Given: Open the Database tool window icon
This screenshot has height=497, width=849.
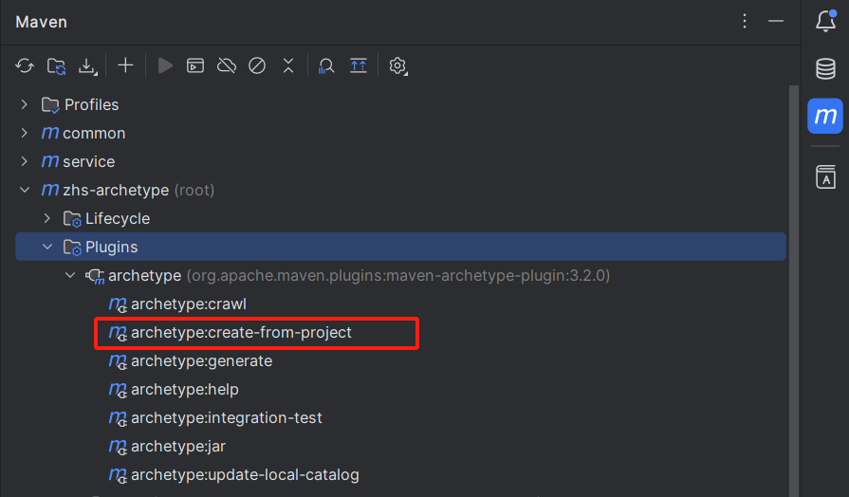Looking at the screenshot, I should coord(825,68).
